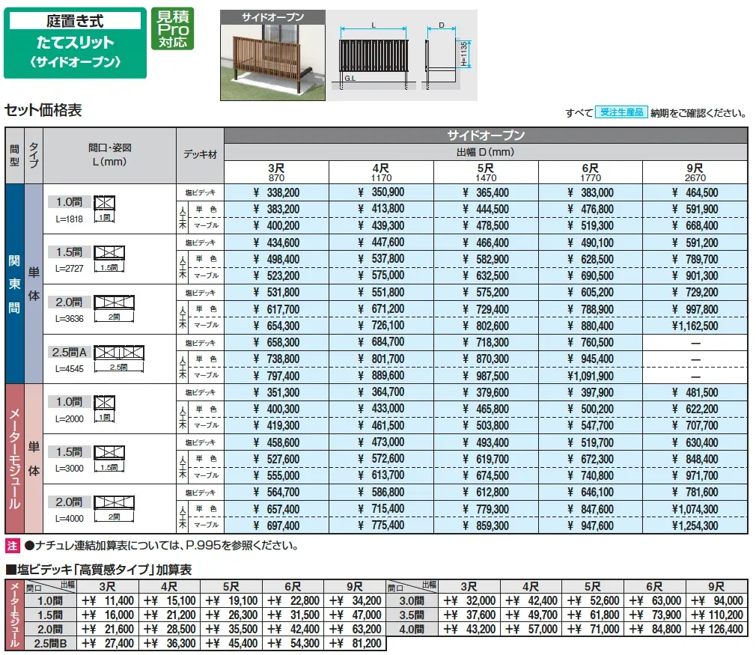Click the surcharge +¥26,300
Screen dimensions: 756x655
click(x=231, y=615)
